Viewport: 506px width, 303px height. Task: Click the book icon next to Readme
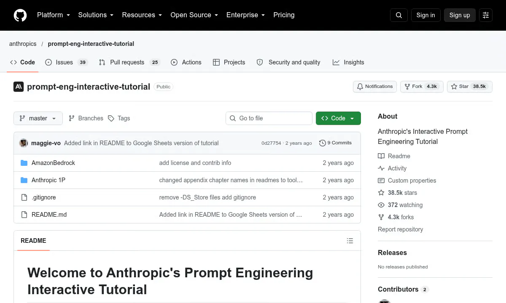tap(381, 156)
